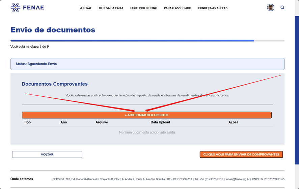Click the button to send the comprovantes
The image size is (299, 189).
pos(241,155)
